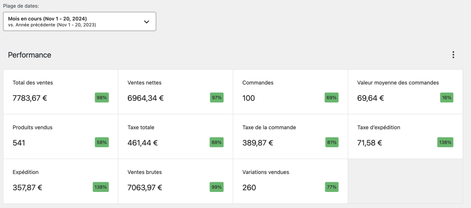Screen dimensions: 471x208
Task: Select the Commandes metric card
Action: coord(290,92)
